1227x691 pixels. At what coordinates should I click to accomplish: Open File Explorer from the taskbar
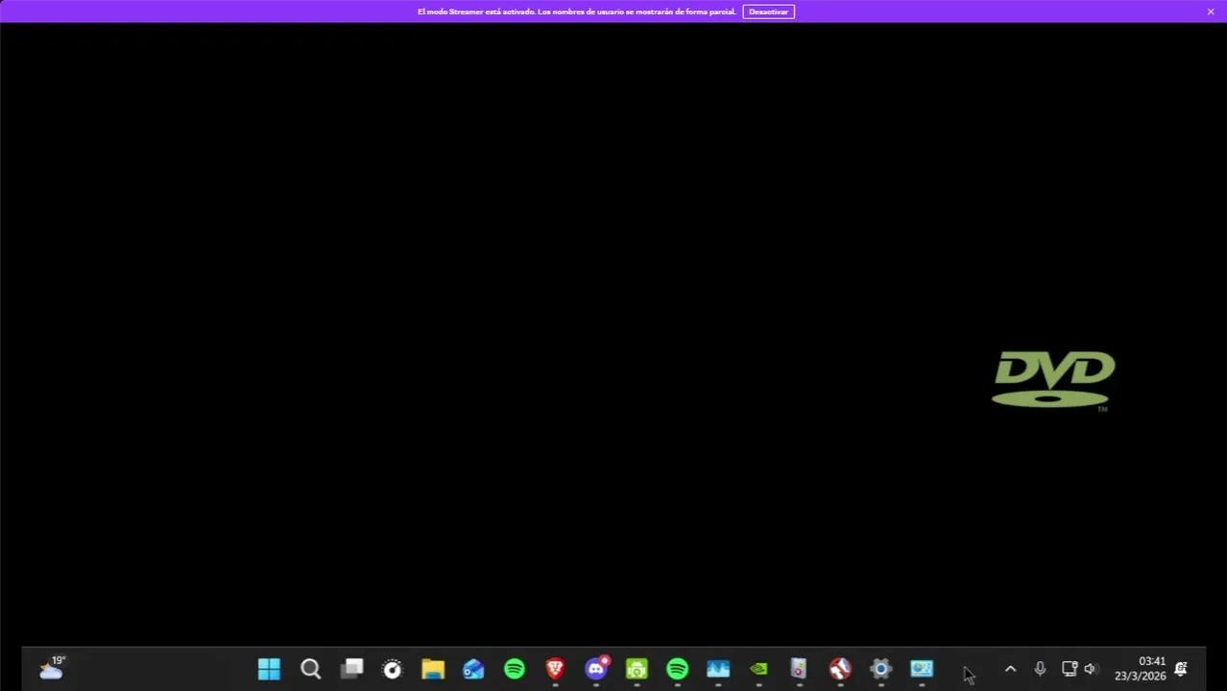click(x=433, y=669)
